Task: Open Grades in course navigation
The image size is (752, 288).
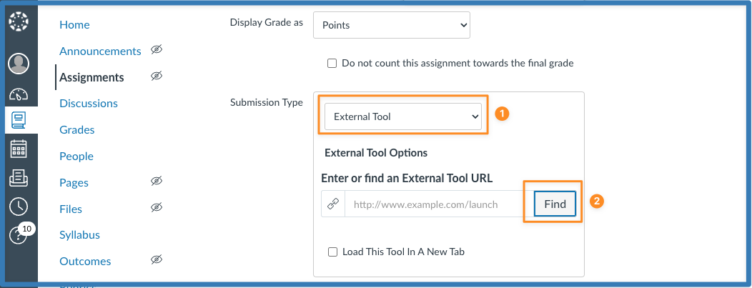Action: tap(77, 130)
